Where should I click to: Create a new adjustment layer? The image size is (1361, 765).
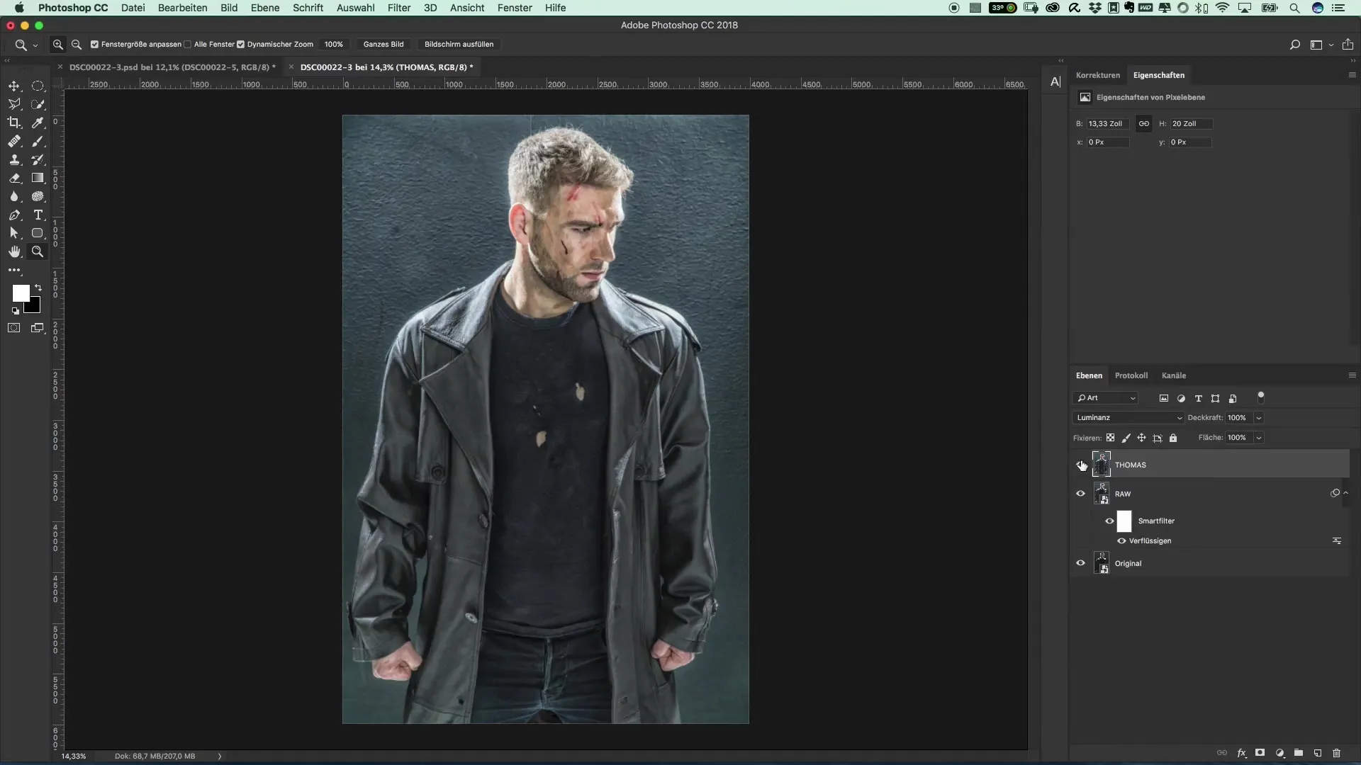[1279, 753]
